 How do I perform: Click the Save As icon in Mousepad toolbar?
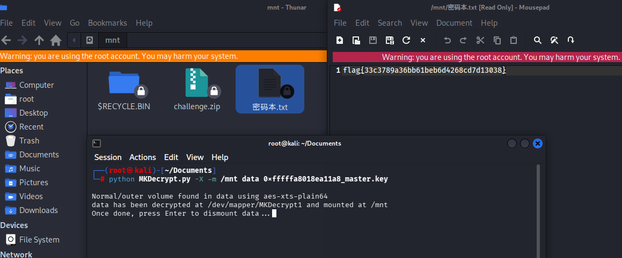pyautogui.click(x=390, y=40)
